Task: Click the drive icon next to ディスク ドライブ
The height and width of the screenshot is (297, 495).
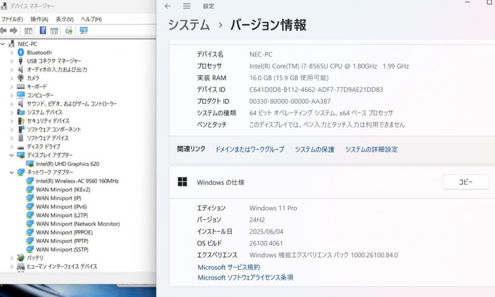Action: click(x=21, y=147)
